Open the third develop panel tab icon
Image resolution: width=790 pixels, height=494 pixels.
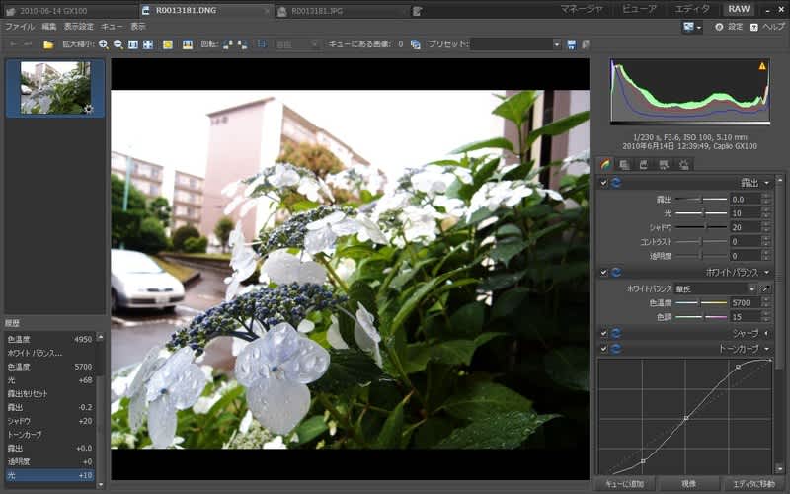644,164
